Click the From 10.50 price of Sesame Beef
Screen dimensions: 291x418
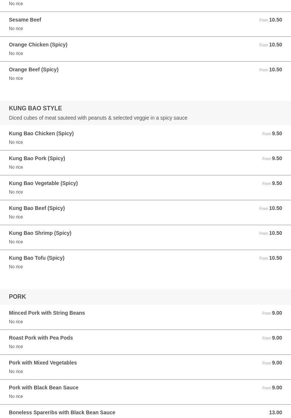coord(271,20)
